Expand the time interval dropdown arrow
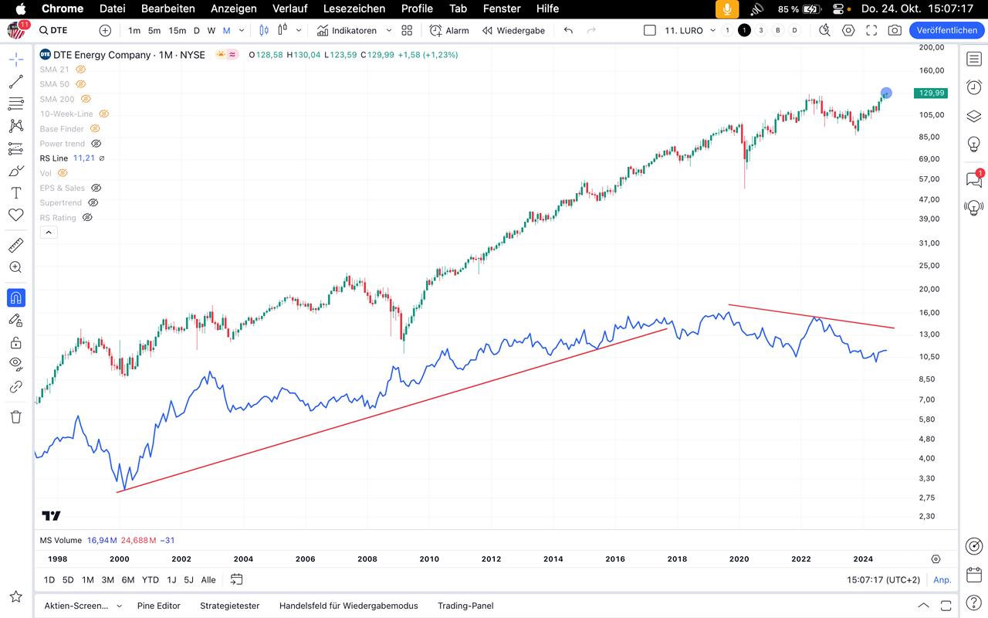This screenshot has width=988, height=618. click(x=242, y=30)
